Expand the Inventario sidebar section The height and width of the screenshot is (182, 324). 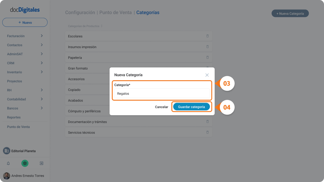click(42, 72)
